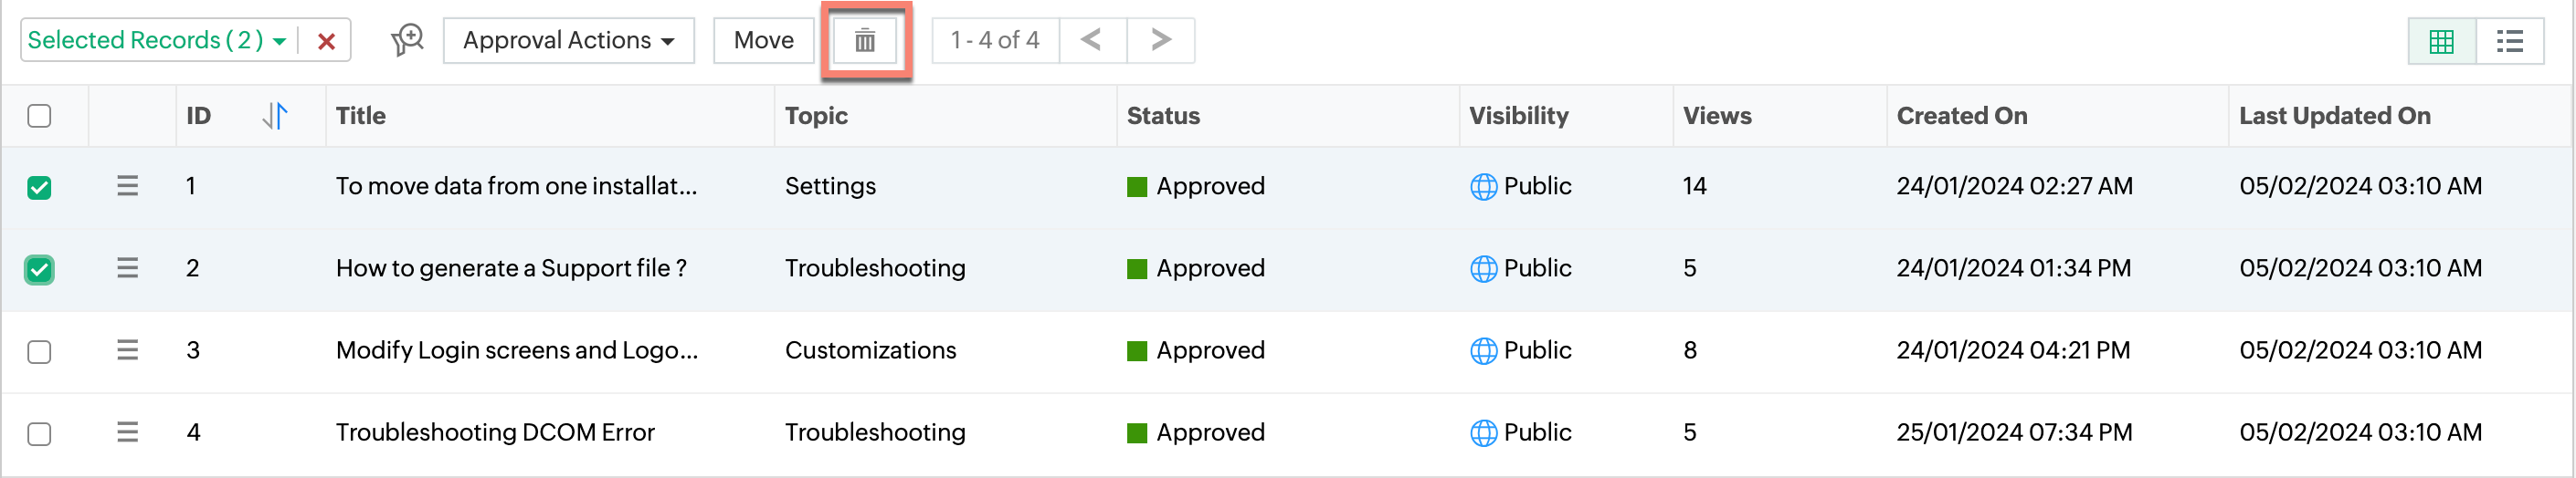Go to previous page of records
Image resolution: width=2576 pixels, height=478 pixels.
[1092, 40]
